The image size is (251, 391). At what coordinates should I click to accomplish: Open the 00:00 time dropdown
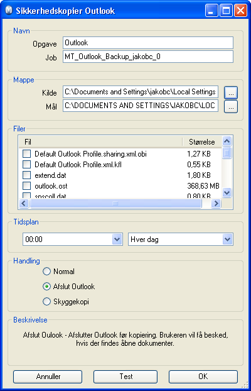117,240
